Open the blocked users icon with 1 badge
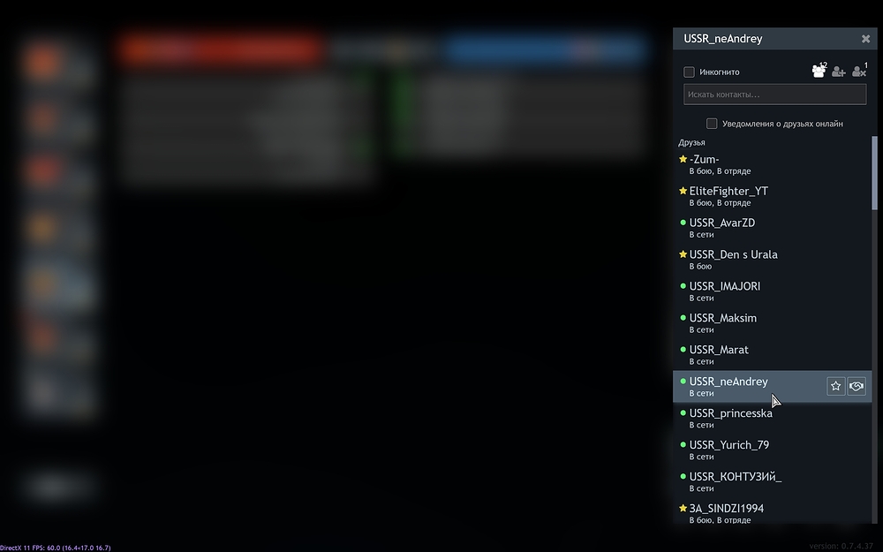This screenshot has height=552, width=883. point(858,72)
